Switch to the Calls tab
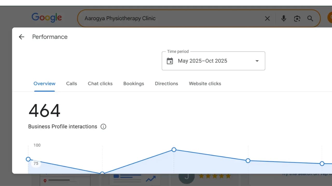This screenshot has height=186, width=332. (71, 83)
